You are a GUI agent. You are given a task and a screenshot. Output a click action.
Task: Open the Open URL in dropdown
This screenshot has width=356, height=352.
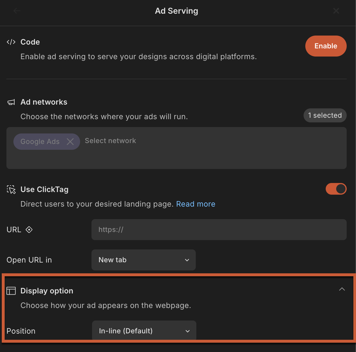pos(144,260)
